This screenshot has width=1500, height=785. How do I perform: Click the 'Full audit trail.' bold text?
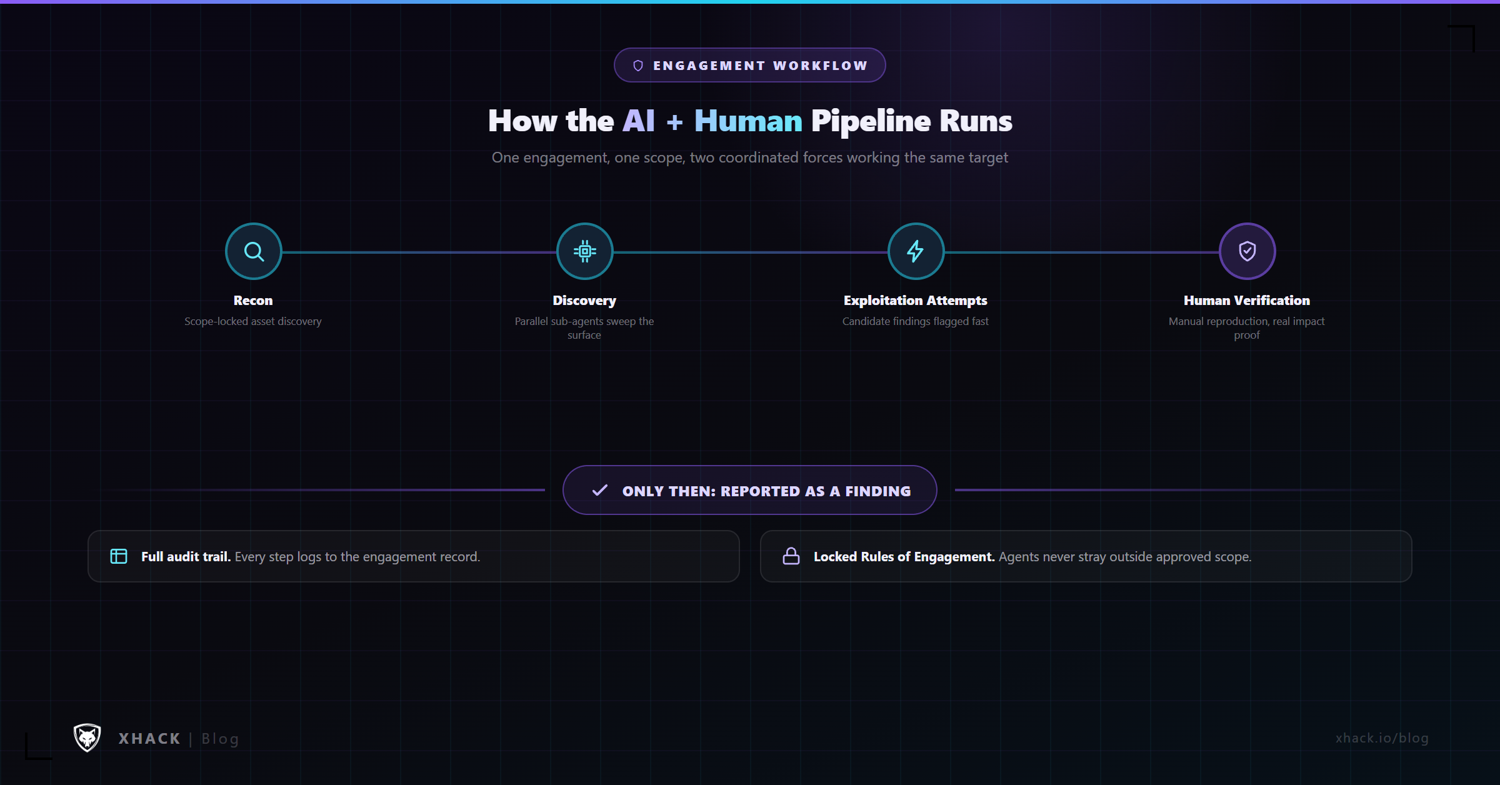[186, 556]
